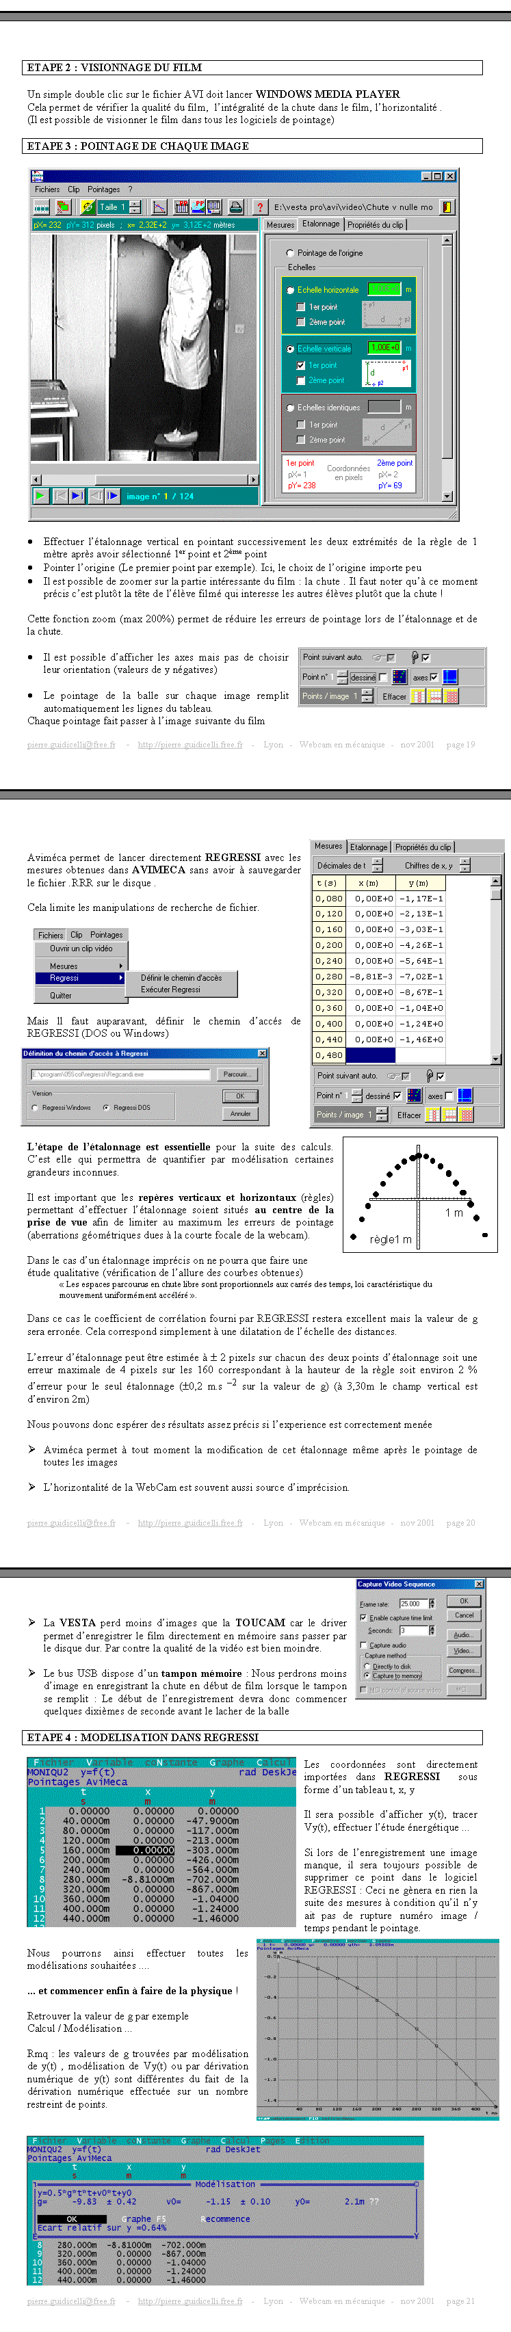Adjust Décimales de t stepper
The width and height of the screenshot is (511, 2332).
click(378, 866)
